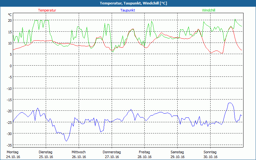256x160 pixels.
Task: Click the blue Taupunkt legend label
Action: pyautogui.click(x=128, y=10)
